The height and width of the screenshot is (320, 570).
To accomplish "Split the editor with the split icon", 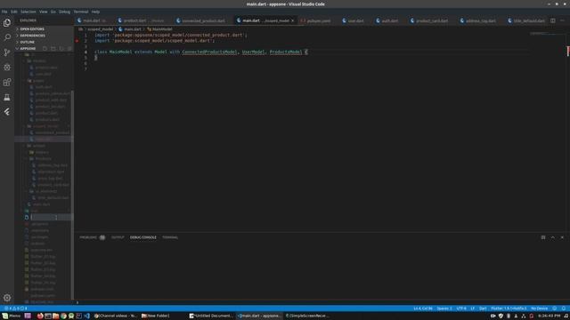I will [552, 20].
